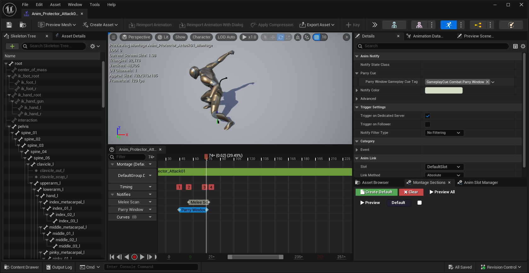
Task: Click the Create Default button
Action: [376, 192]
